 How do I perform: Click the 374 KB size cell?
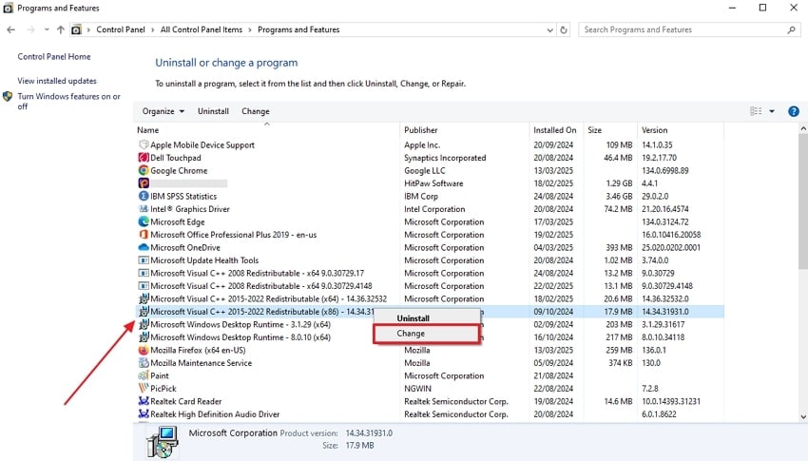(x=620, y=363)
